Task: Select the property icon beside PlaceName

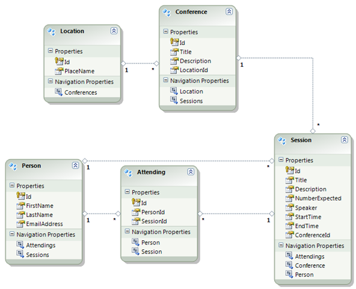Action: [59, 71]
